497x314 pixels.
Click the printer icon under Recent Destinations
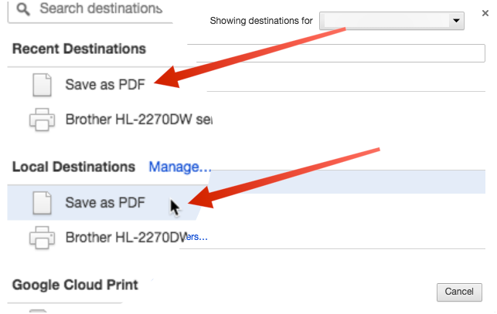[43, 120]
